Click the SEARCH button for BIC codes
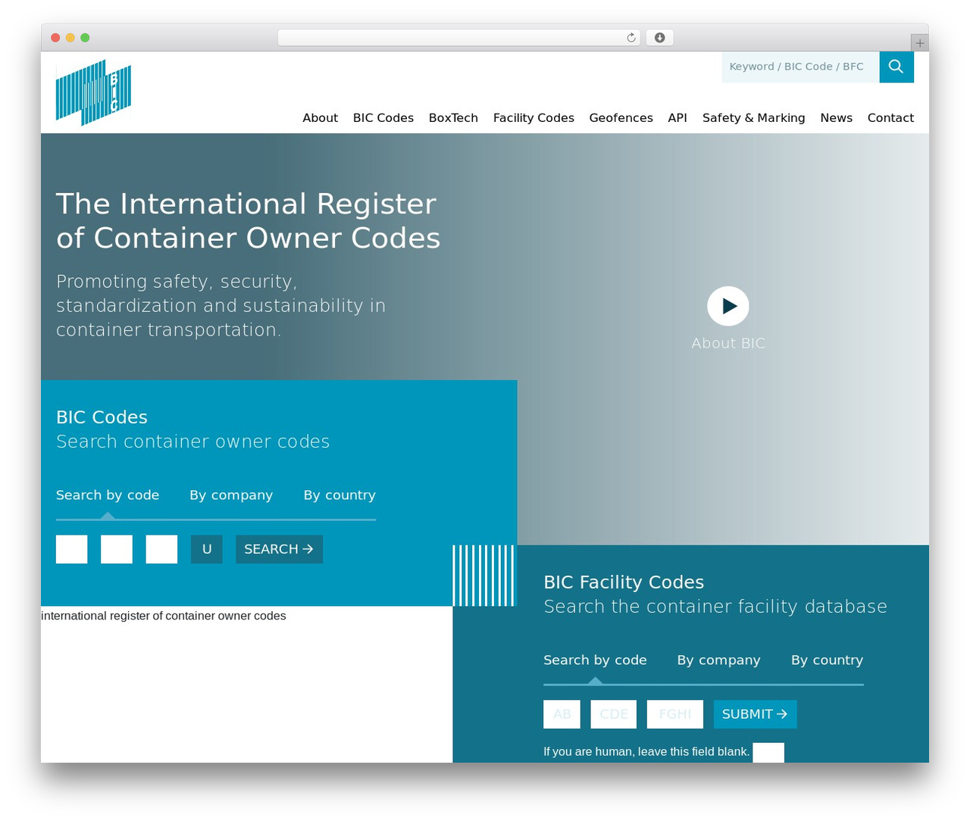 click(279, 549)
